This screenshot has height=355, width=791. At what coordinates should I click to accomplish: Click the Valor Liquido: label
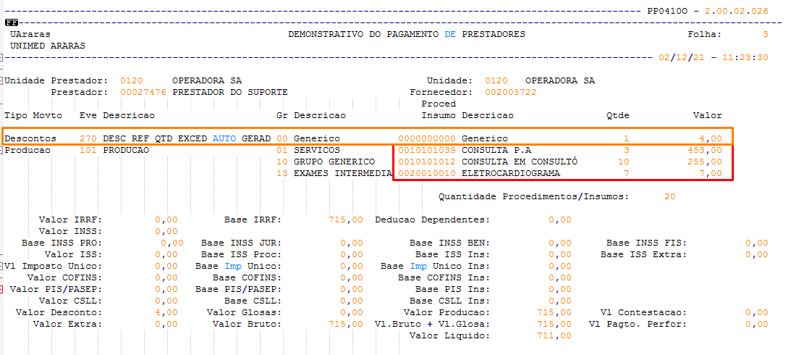click(450, 335)
